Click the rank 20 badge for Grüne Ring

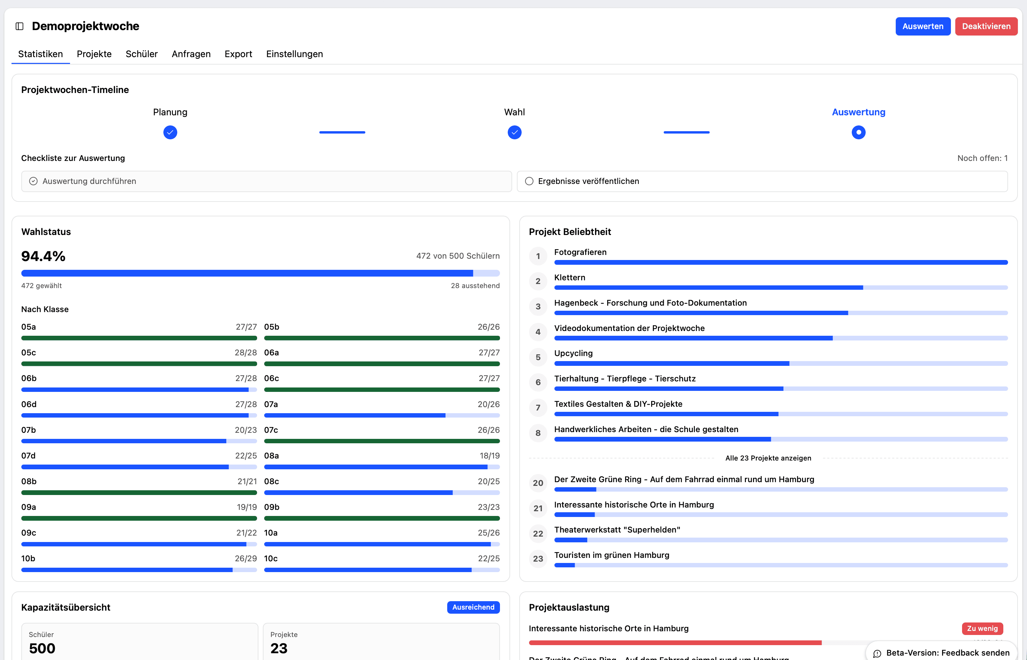(538, 483)
